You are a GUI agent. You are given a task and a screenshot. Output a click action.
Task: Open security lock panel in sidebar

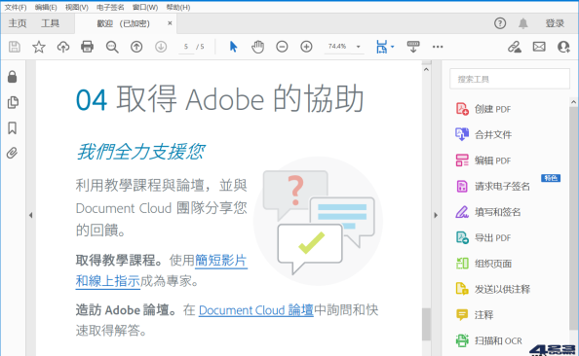[13, 77]
